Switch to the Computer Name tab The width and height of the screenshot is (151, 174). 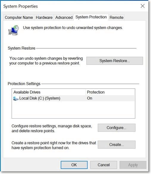point(19,18)
